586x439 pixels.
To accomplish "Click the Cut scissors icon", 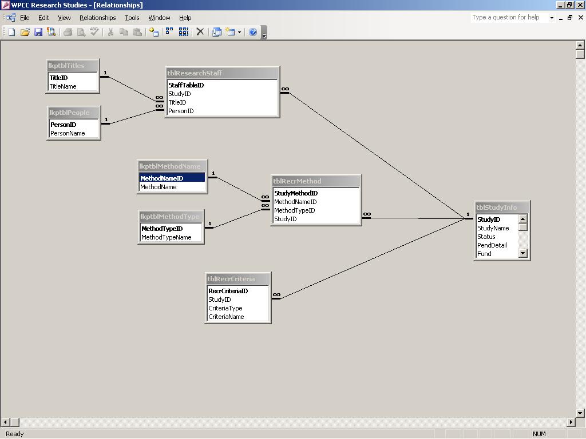I will (110, 32).
